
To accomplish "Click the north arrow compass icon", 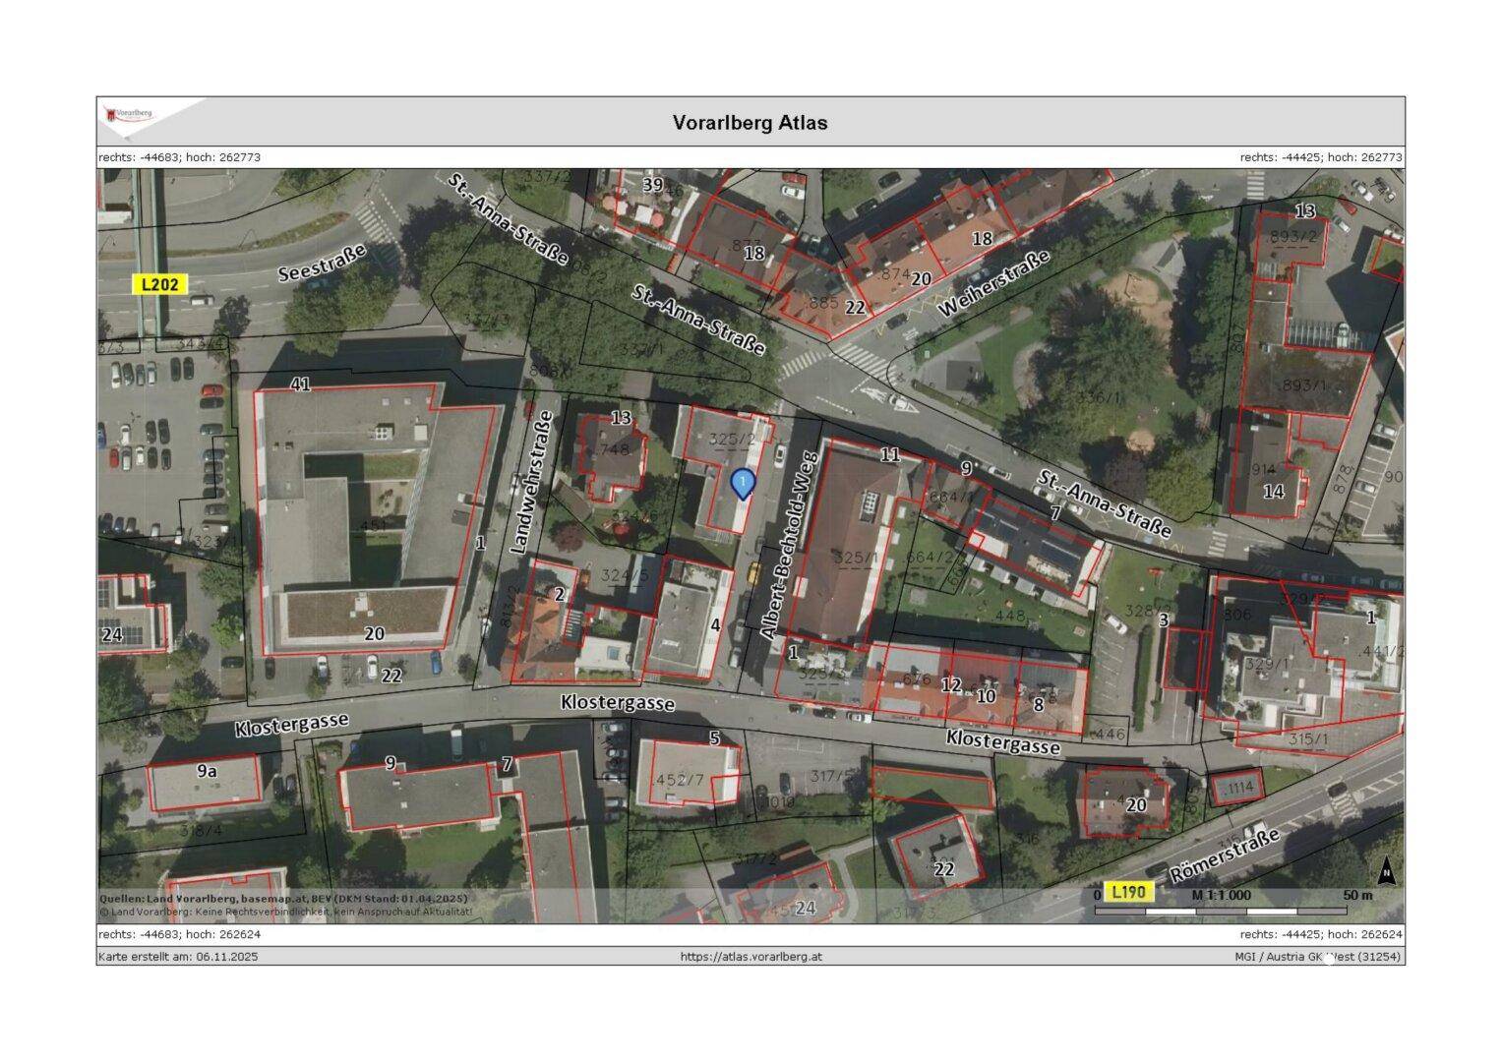I will pos(1386,871).
